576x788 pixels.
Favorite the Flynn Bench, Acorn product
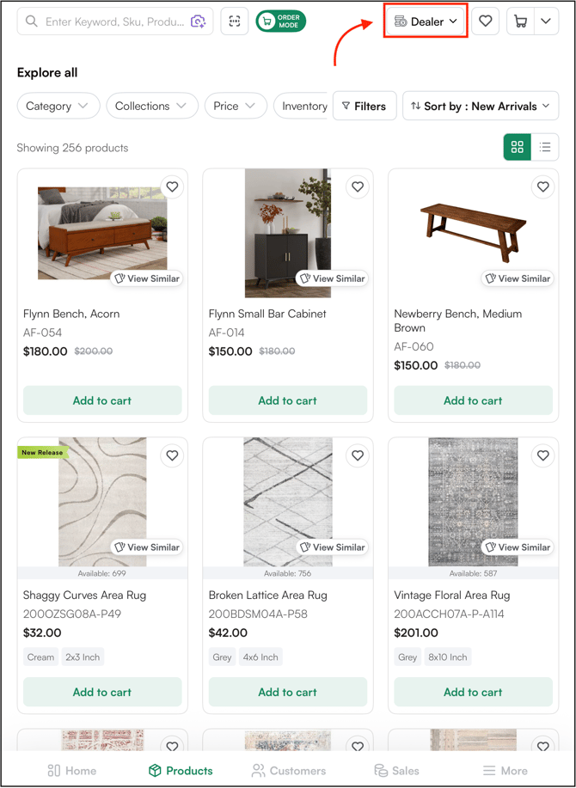coord(173,187)
